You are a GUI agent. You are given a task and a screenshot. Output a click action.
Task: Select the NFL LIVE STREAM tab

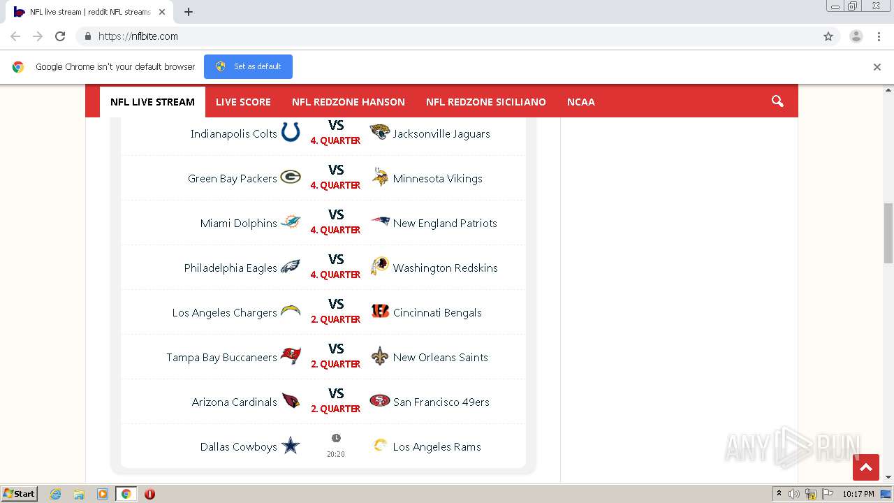tap(152, 102)
